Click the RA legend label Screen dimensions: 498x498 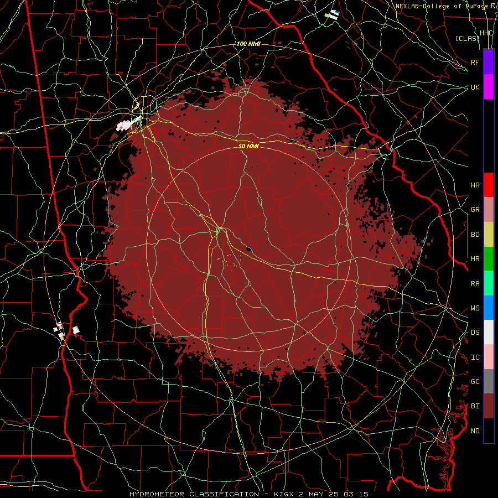pos(475,284)
